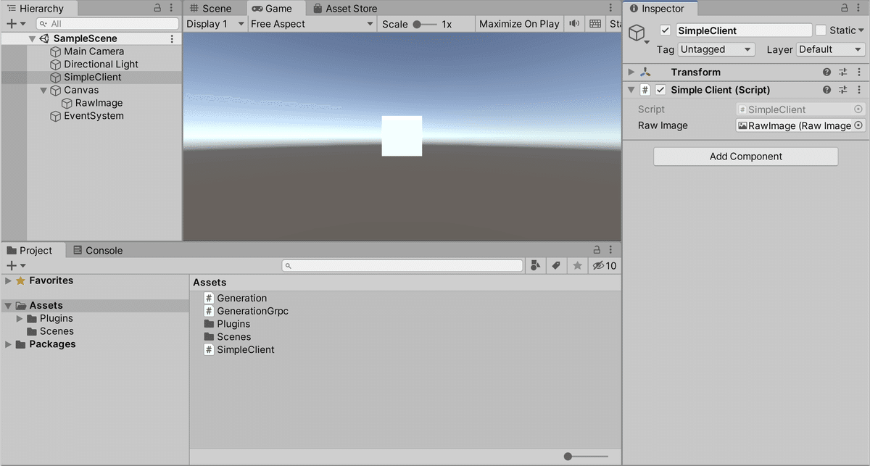The width and height of the screenshot is (870, 466).
Task: Open the Tag dropdown showing Untagged
Action: click(x=716, y=49)
